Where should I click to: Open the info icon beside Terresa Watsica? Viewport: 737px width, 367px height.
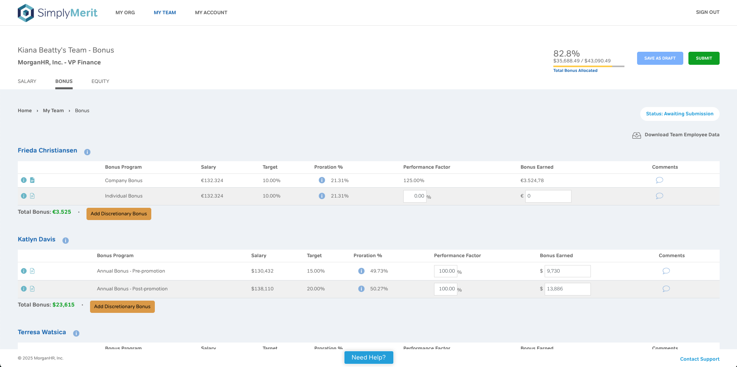click(x=76, y=333)
